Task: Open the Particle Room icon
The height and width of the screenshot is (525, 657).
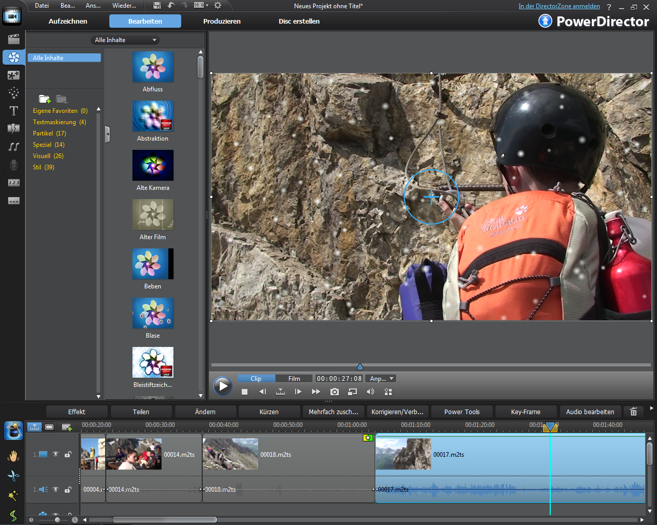Action: [x=13, y=93]
